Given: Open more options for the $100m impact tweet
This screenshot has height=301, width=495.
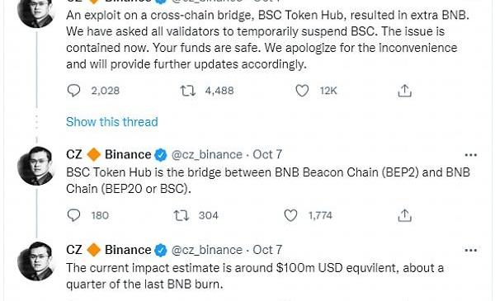Looking at the screenshot, I should point(471,250).
